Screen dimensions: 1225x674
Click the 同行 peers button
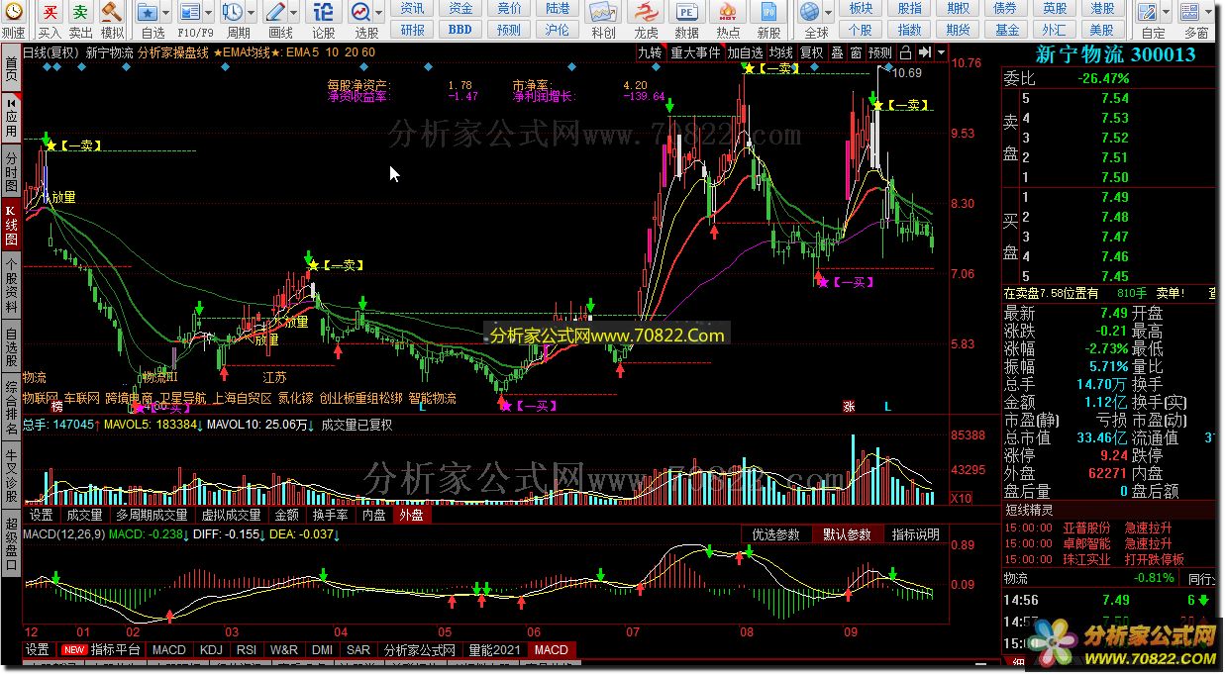1200,578
